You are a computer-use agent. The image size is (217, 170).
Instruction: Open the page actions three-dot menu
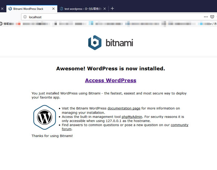(x=206, y=17)
